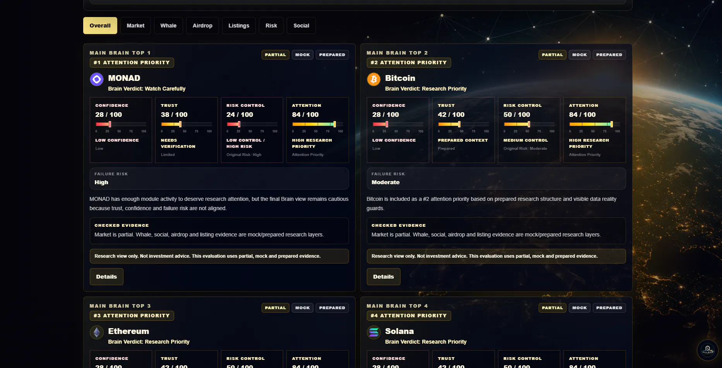
Task: Click 'Brain Verdict: Watch Carefully' text
Action: [147, 89]
